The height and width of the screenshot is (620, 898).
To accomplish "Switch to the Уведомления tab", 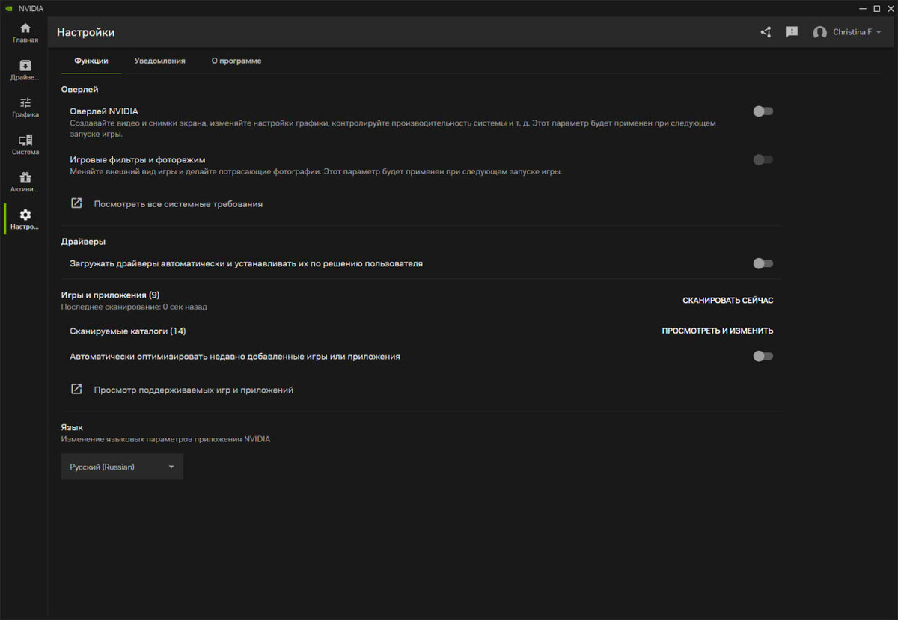I will [160, 61].
